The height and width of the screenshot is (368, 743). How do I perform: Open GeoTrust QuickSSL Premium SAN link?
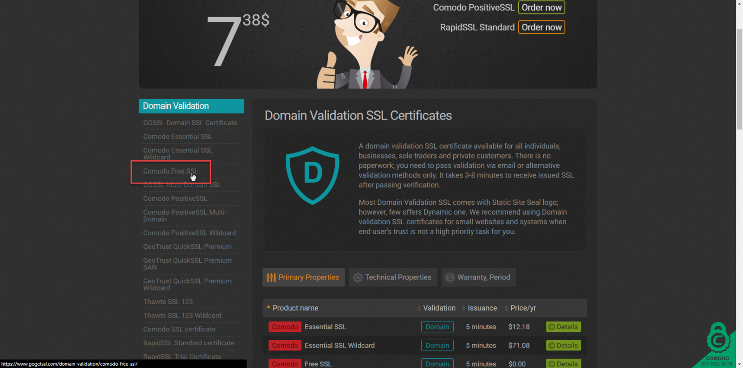click(188, 264)
